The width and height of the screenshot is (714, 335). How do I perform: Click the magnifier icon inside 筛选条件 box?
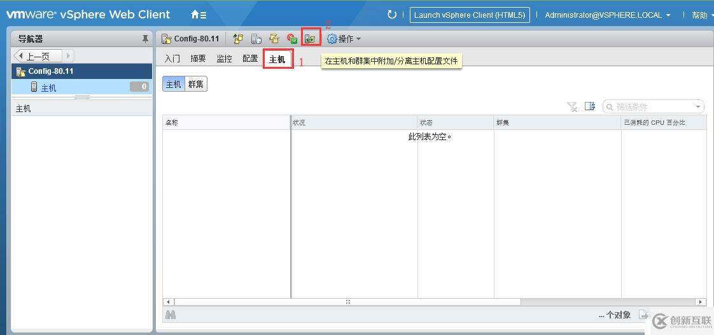click(610, 107)
